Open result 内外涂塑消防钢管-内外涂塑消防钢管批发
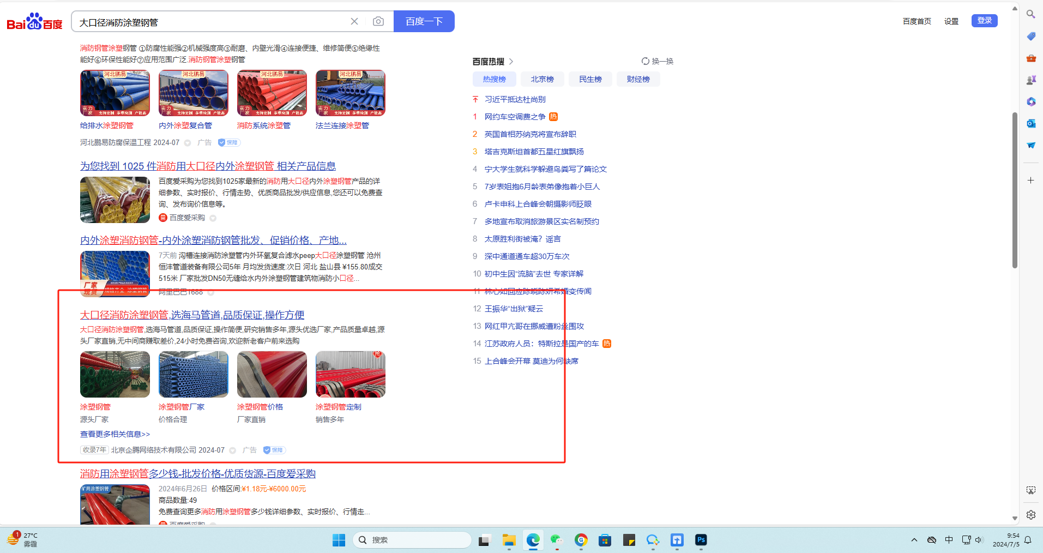 coord(213,240)
